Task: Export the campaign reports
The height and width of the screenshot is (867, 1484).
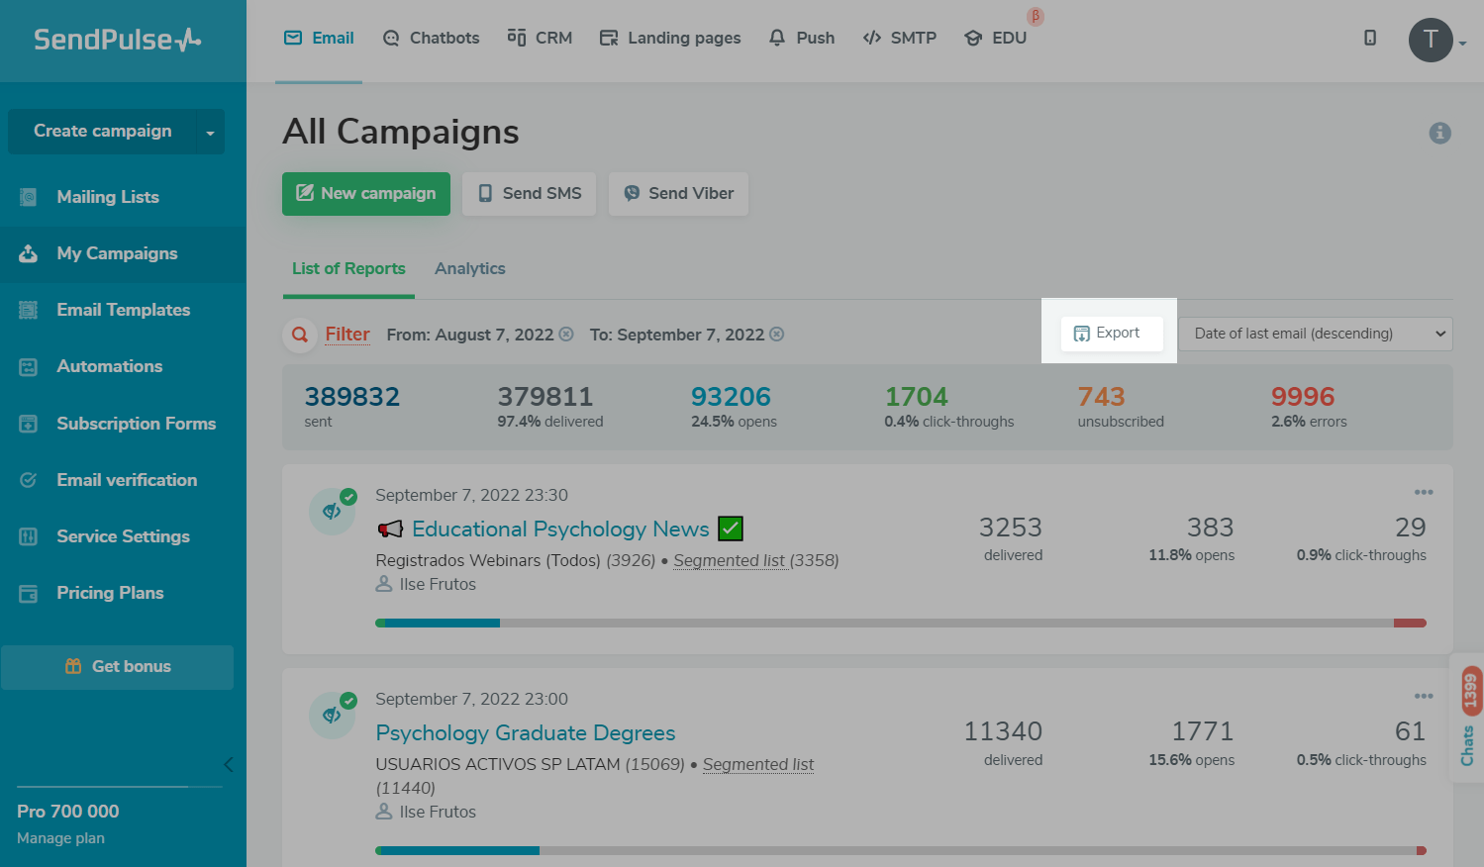Action: pyautogui.click(x=1108, y=334)
